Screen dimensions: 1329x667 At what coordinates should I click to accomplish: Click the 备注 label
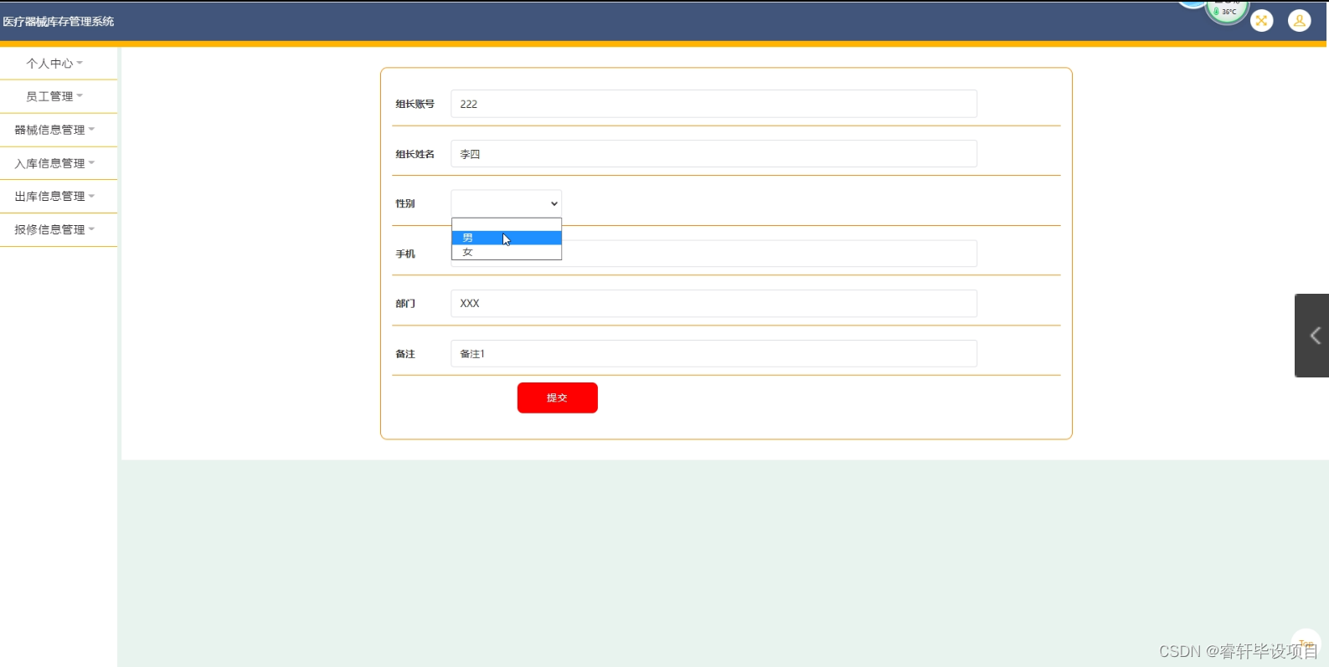(405, 353)
